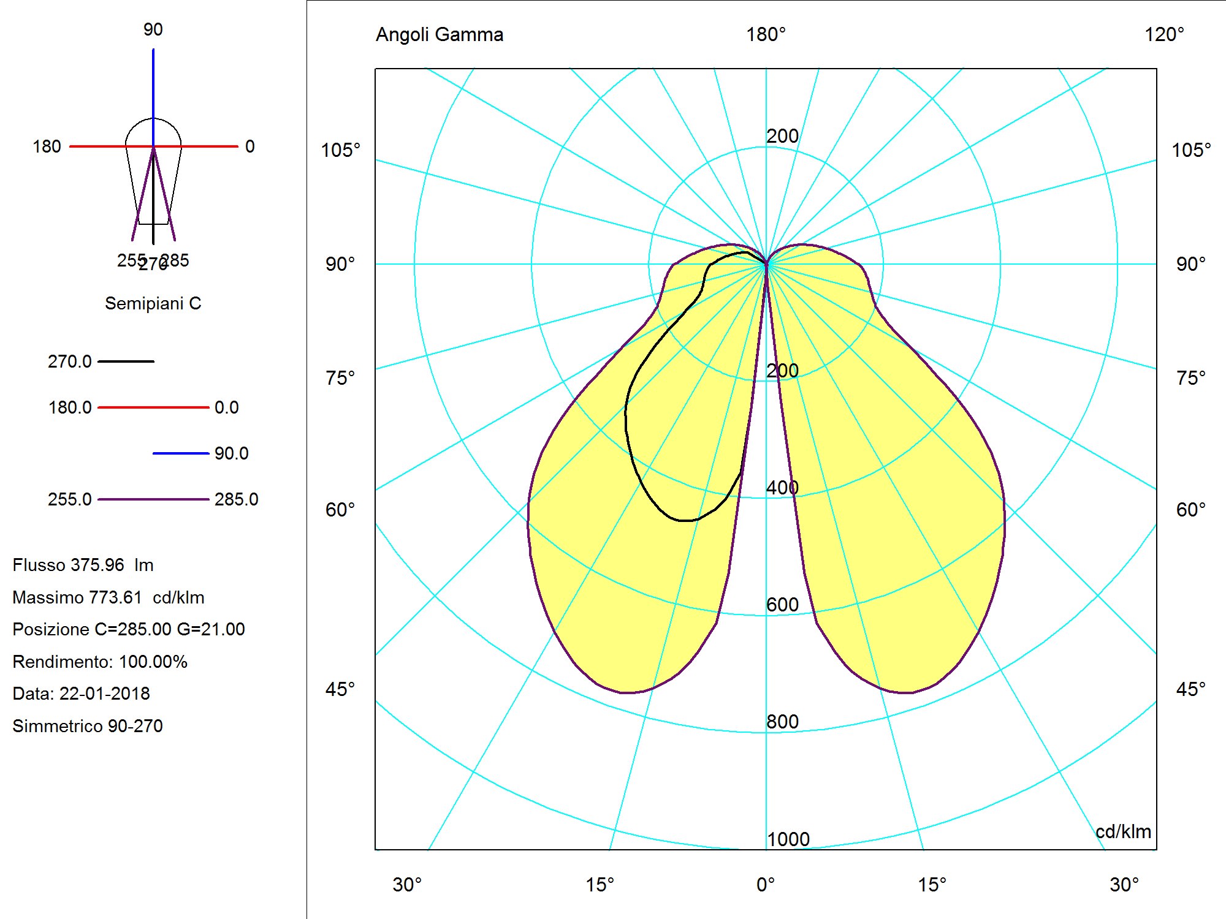Viewport: 1226px width, 919px height.
Task: Click the black 270.0 legend line
Action: 126,361
